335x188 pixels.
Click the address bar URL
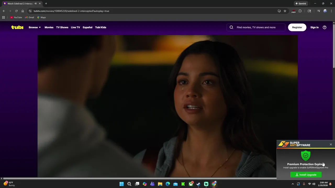pos(71,11)
